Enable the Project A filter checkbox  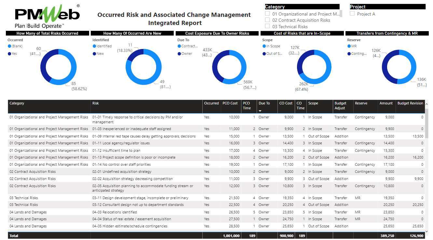(352, 14)
